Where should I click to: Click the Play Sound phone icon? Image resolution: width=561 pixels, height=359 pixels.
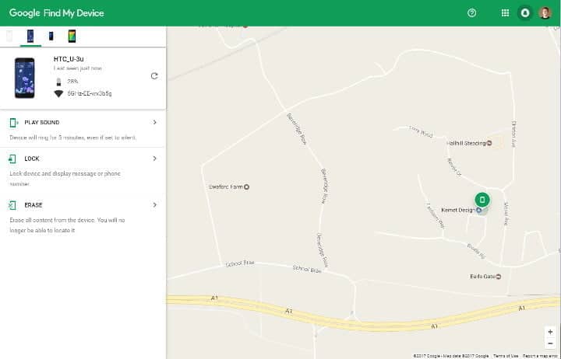[13, 123]
